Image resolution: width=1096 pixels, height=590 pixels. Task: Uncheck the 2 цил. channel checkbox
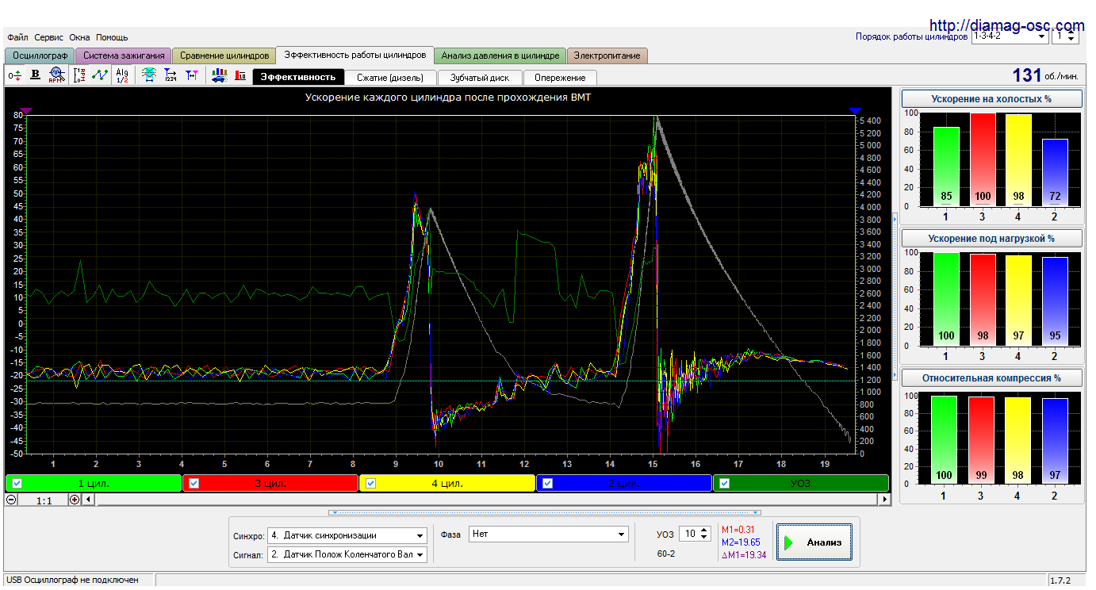tap(548, 483)
